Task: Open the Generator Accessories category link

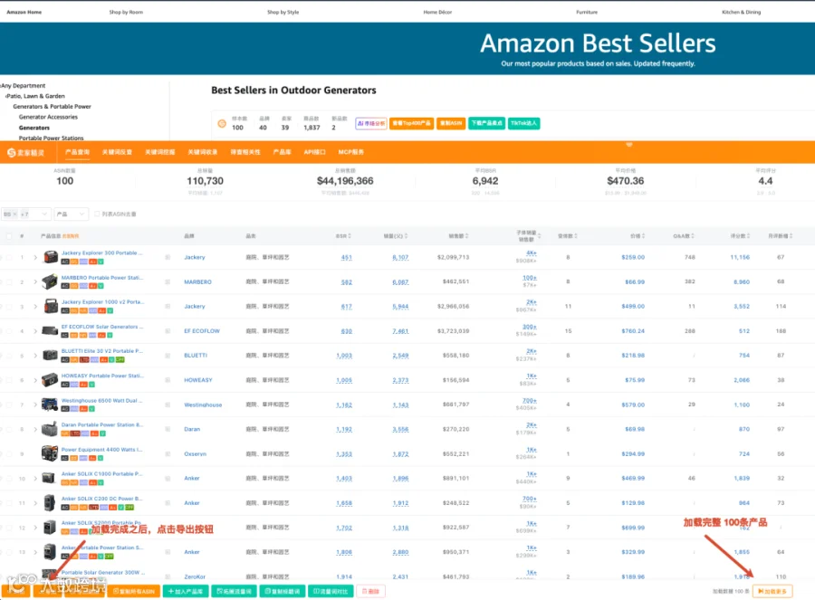Action: coord(48,117)
